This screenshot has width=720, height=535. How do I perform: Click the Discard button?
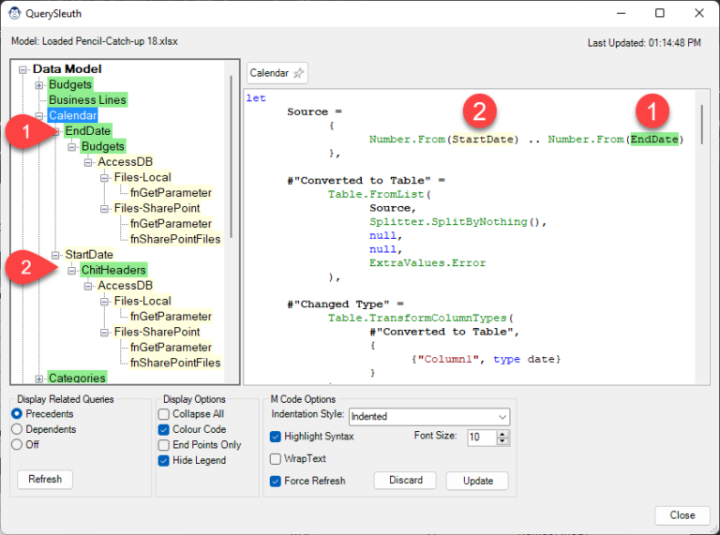[405, 481]
